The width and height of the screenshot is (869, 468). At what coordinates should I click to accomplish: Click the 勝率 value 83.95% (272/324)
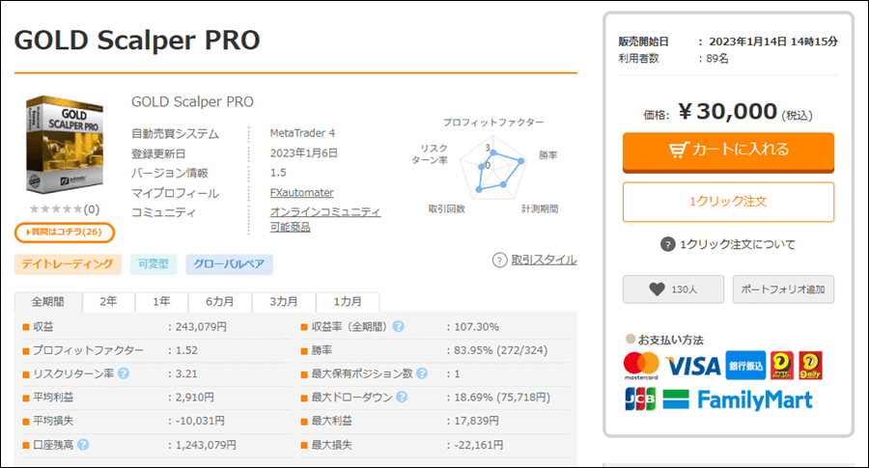(501, 350)
